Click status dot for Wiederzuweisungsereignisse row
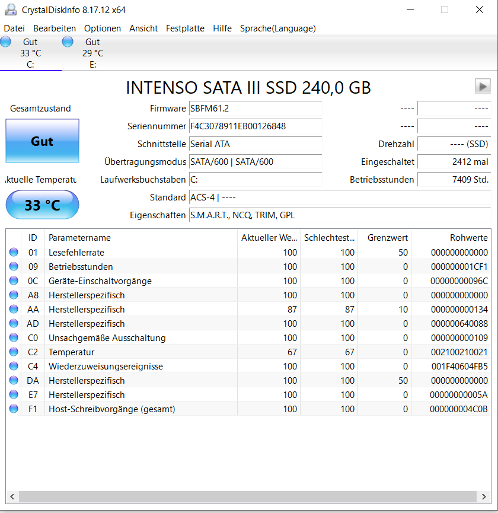498x513 pixels. 14,366
